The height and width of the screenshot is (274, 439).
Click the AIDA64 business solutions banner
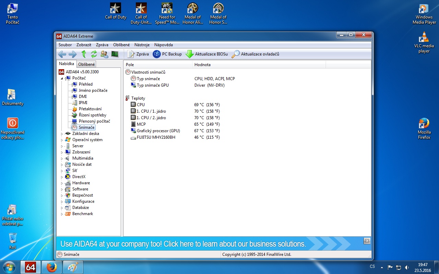pos(183,244)
